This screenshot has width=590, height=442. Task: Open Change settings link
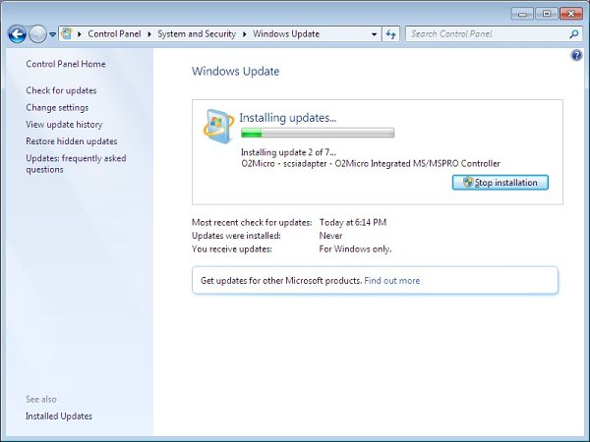(x=57, y=107)
